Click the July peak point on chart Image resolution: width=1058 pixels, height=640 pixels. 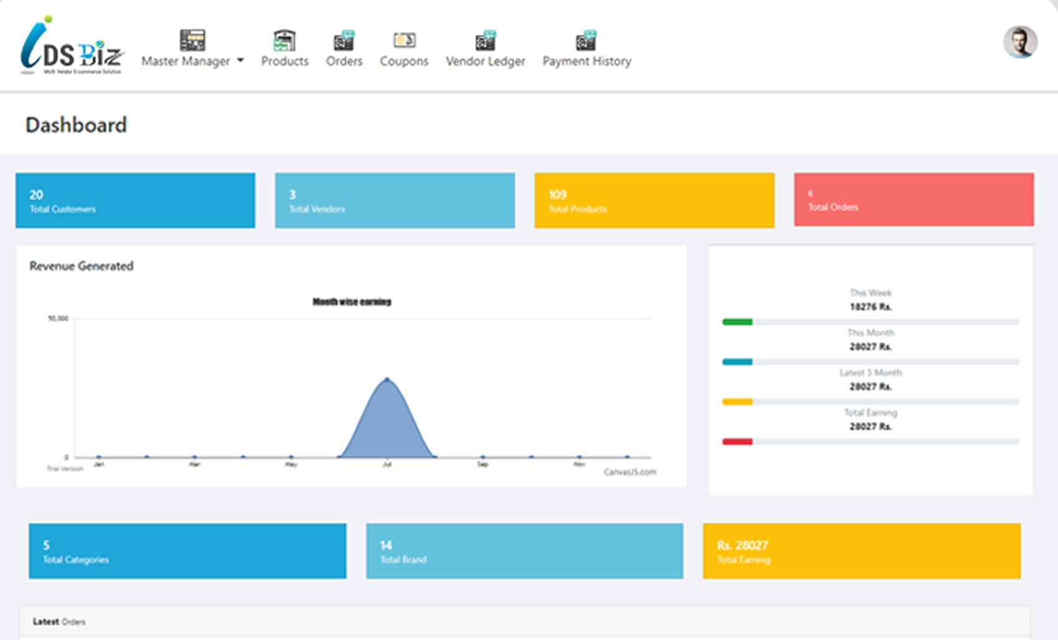tap(387, 379)
